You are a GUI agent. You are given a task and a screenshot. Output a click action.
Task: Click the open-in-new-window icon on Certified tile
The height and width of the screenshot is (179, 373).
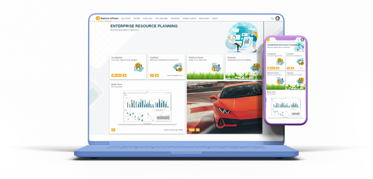click(x=152, y=75)
